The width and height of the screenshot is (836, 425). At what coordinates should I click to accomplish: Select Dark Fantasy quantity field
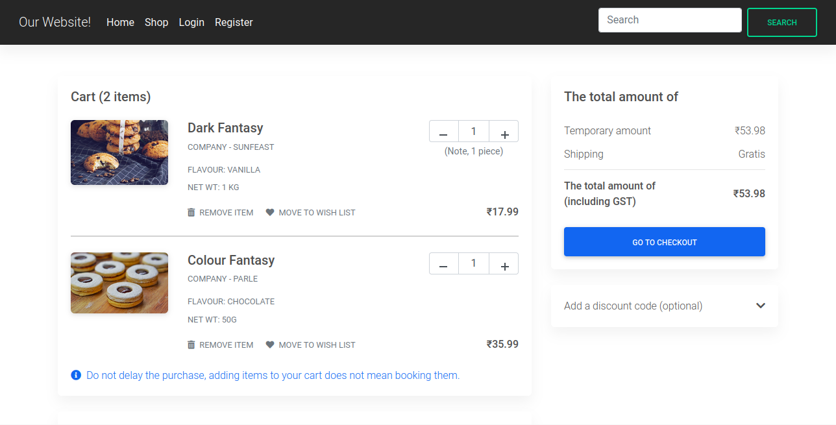coord(473,131)
